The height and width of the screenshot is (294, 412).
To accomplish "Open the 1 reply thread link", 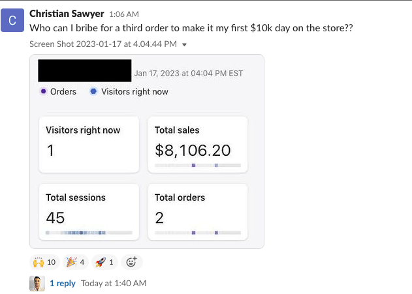I will pyautogui.click(x=63, y=284).
